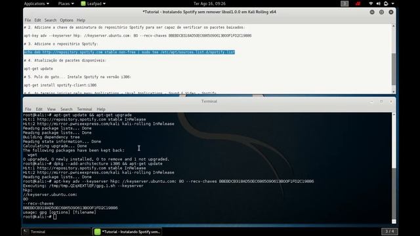Click the volume speaker icon
The width and height of the screenshot is (420, 236).
378,3
